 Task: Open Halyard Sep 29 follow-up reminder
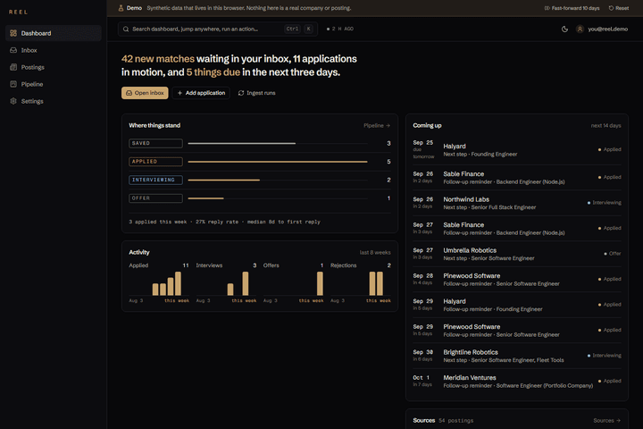(x=517, y=305)
